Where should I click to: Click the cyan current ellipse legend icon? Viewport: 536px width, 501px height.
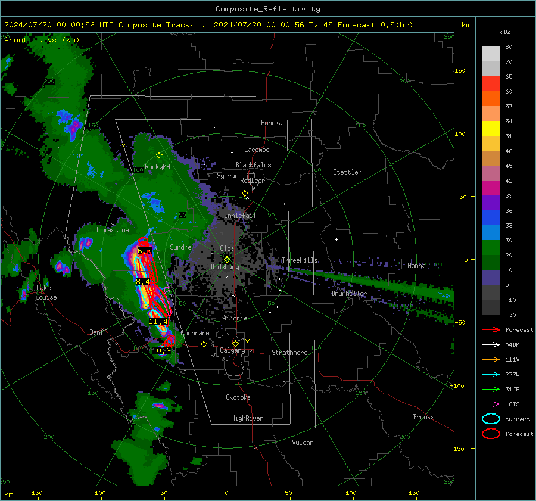click(491, 419)
